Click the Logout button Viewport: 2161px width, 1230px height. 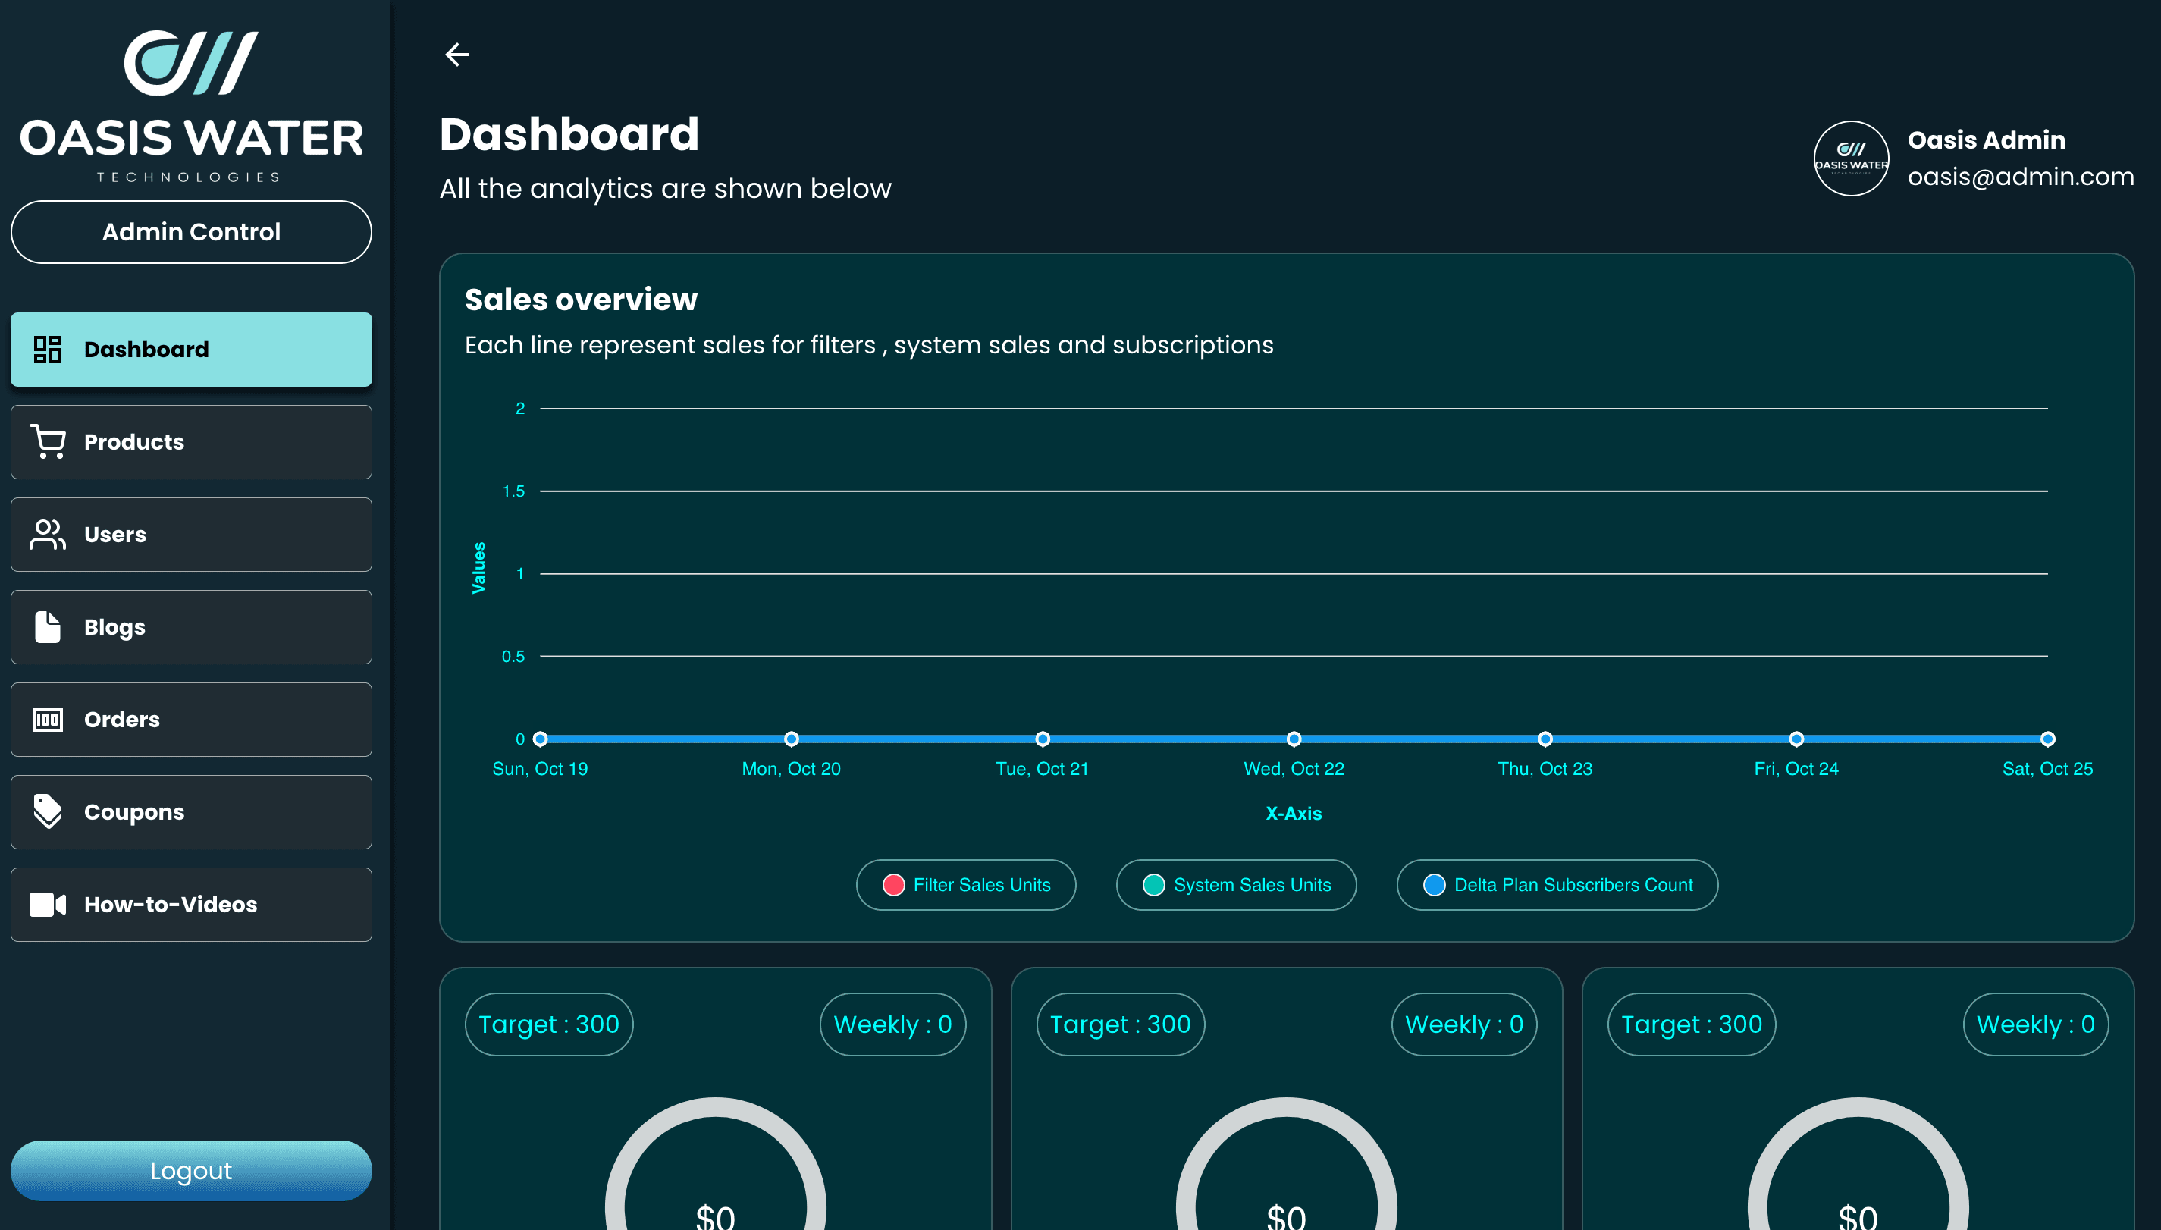(x=191, y=1170)
